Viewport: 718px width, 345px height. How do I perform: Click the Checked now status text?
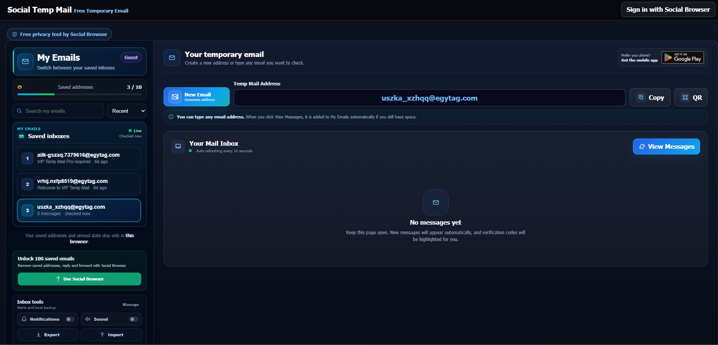pos(130,136)
